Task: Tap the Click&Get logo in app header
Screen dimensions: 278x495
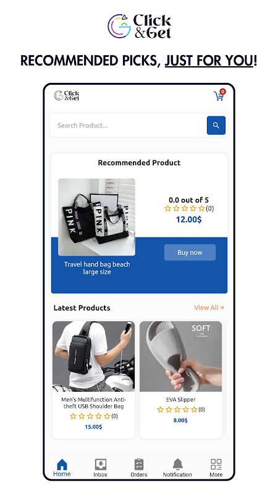Action: (x=67, y=95)
